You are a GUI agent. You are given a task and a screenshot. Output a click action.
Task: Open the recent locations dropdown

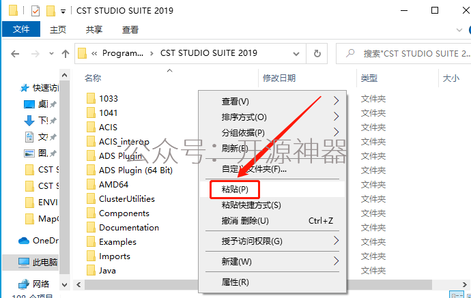(x=51, y=54)
